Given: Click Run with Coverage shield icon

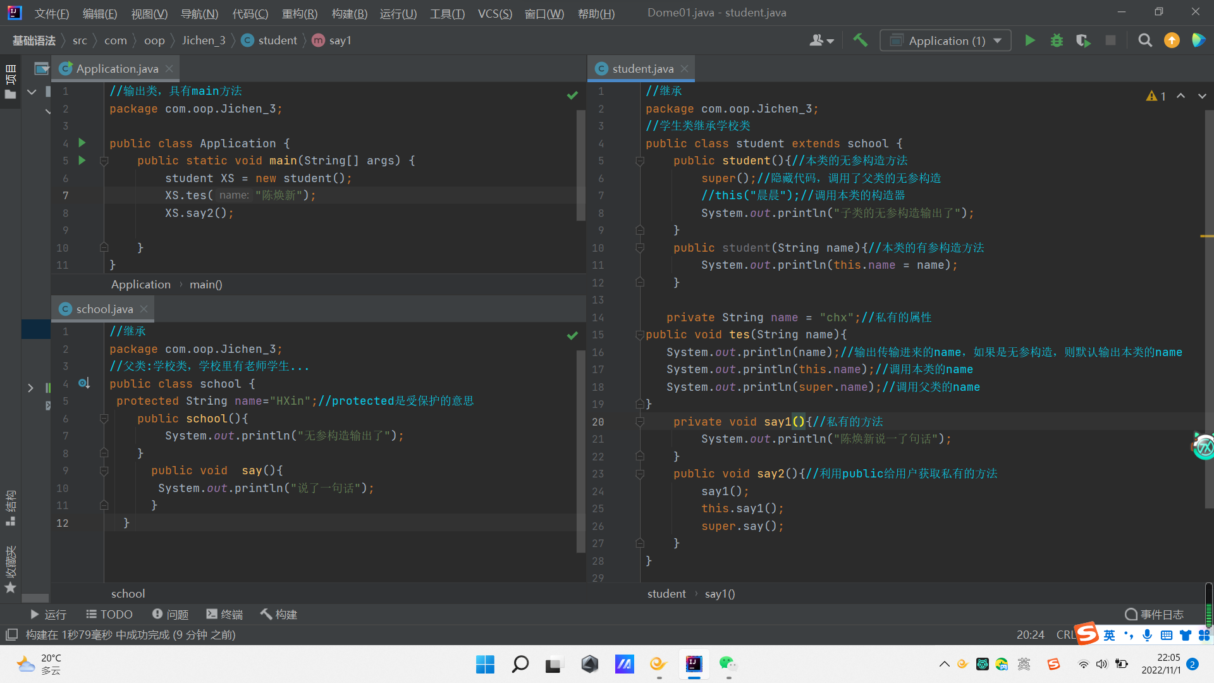Looking at the screenshot, I should point(1083,40).
